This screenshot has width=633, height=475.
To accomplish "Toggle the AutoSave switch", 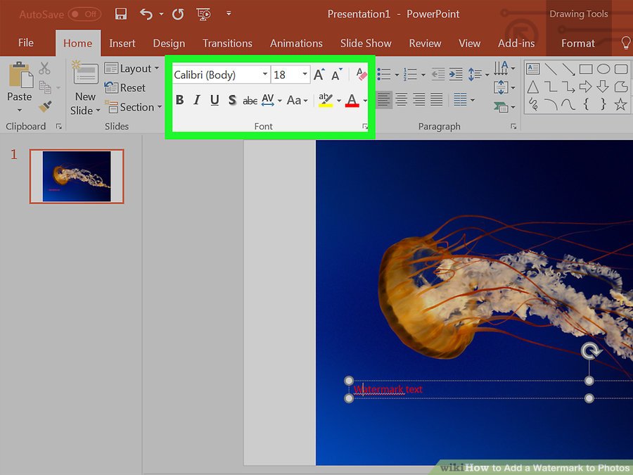I will [x=84, y=15].
